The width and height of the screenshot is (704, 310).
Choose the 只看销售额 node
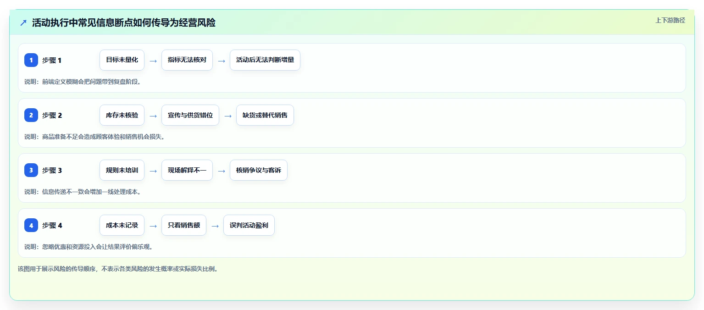point(184,225)
